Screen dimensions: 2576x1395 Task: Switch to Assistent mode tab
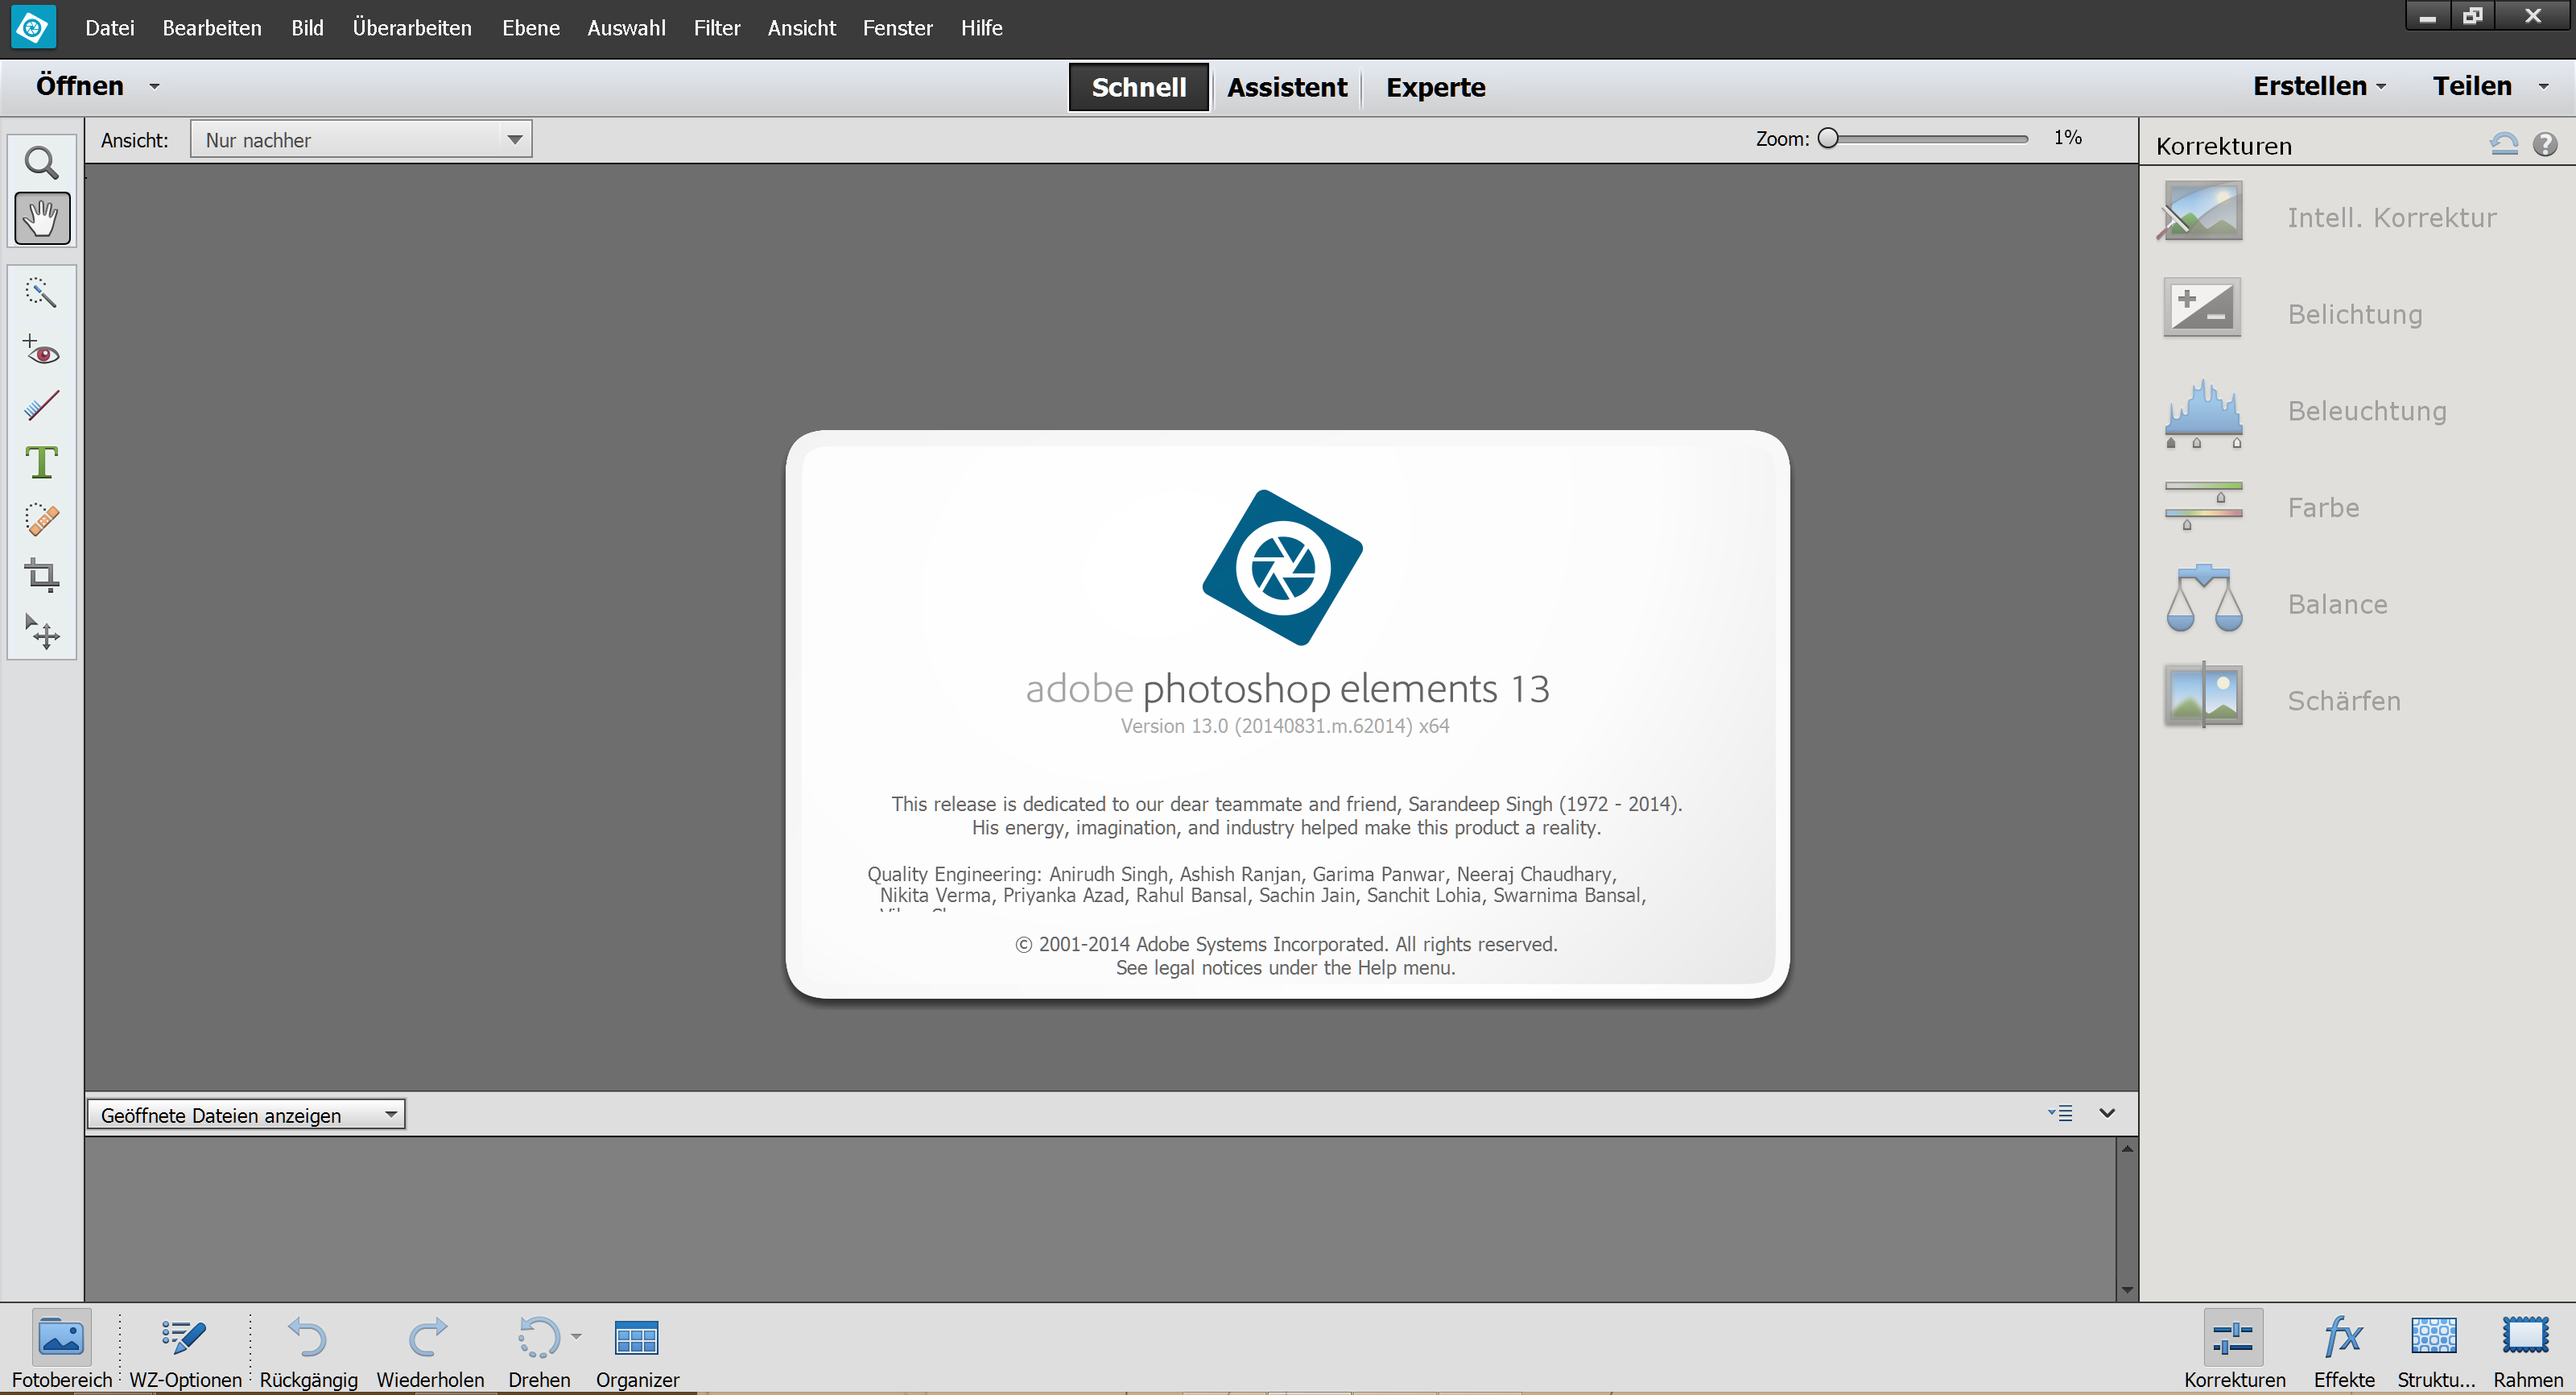pos(1287,87)
